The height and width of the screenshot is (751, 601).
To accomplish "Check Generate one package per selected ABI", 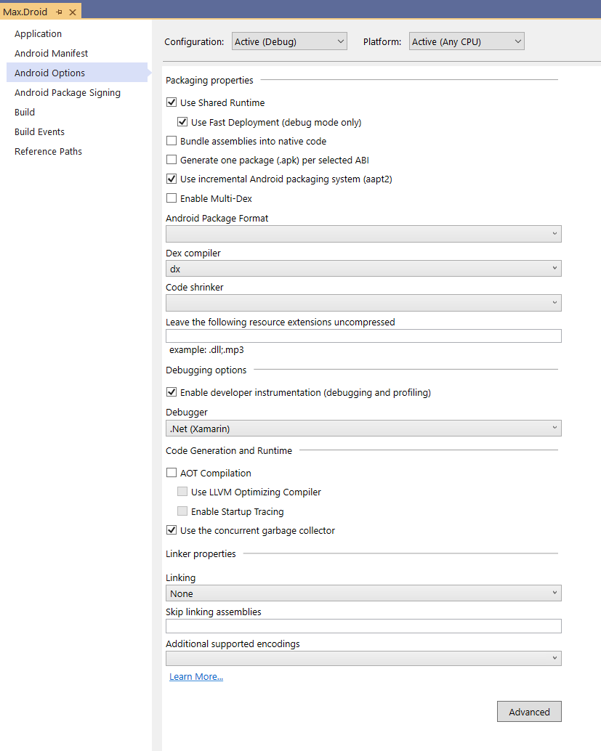I will (x=171, y=160).
